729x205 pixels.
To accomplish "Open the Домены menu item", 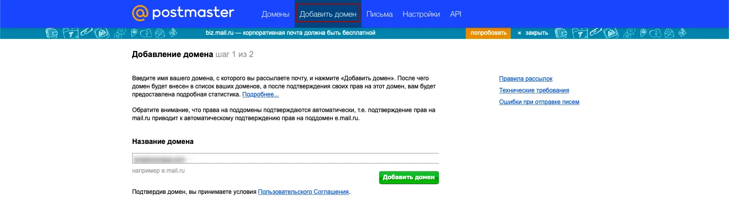I will tap(275, 14).
